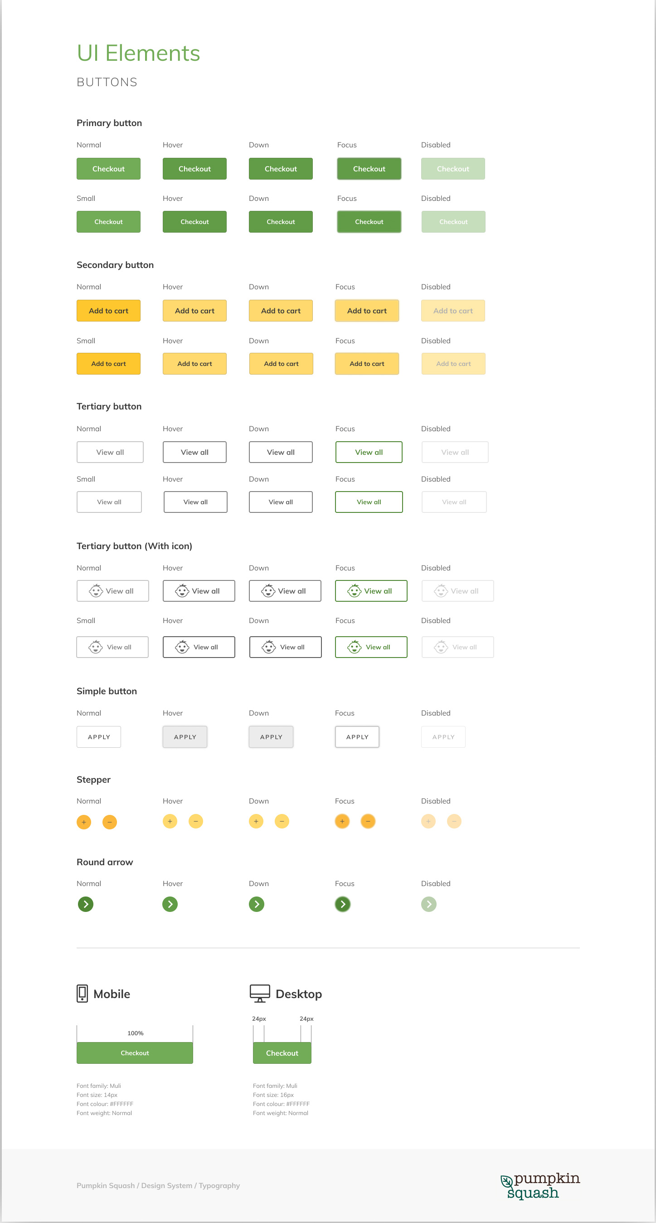Click the Focus stepper minus button
This screenshot has height=1223, width=656.
pos(368,821)
